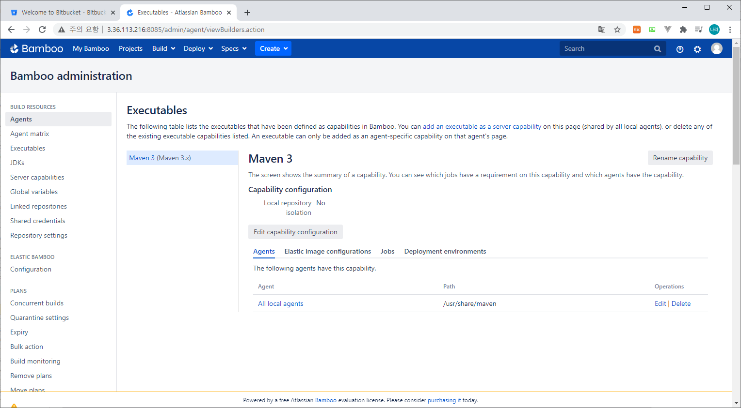Bookmark this page with the star icon
Viewport: 741px width, 408px height.
tap(617, 30)
